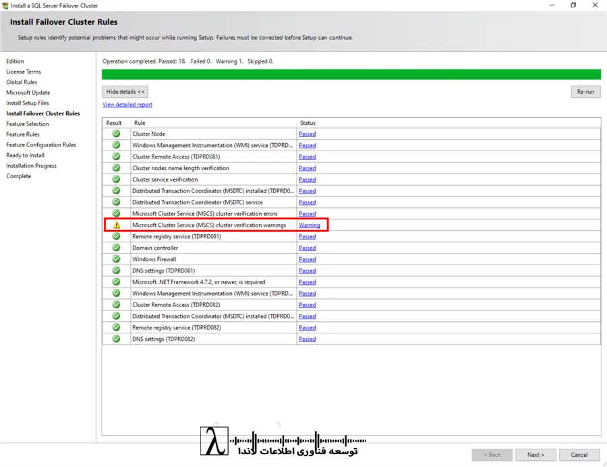The height and width of the screenshot is (467, 607).
Task: Click the green check icon for Windows Firewall
Action: (x=116, y=259)
